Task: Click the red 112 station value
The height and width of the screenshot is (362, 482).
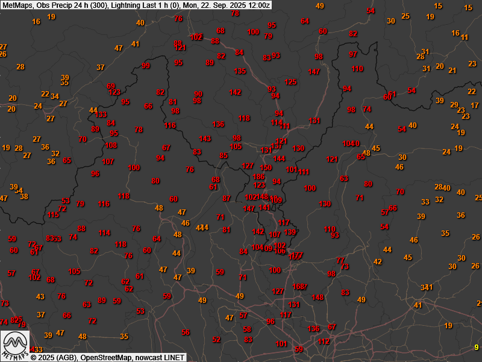Action: [324, 341]
